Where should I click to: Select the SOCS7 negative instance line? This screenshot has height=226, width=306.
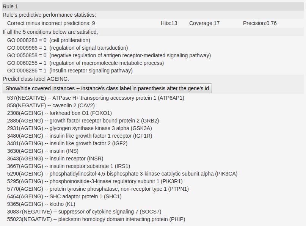84,212
